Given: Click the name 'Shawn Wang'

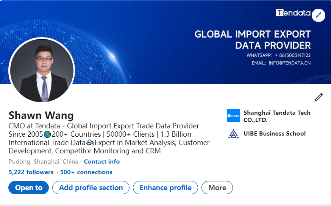Looking at the screenshot, I should pyautogui.click(x=41, y=115).
